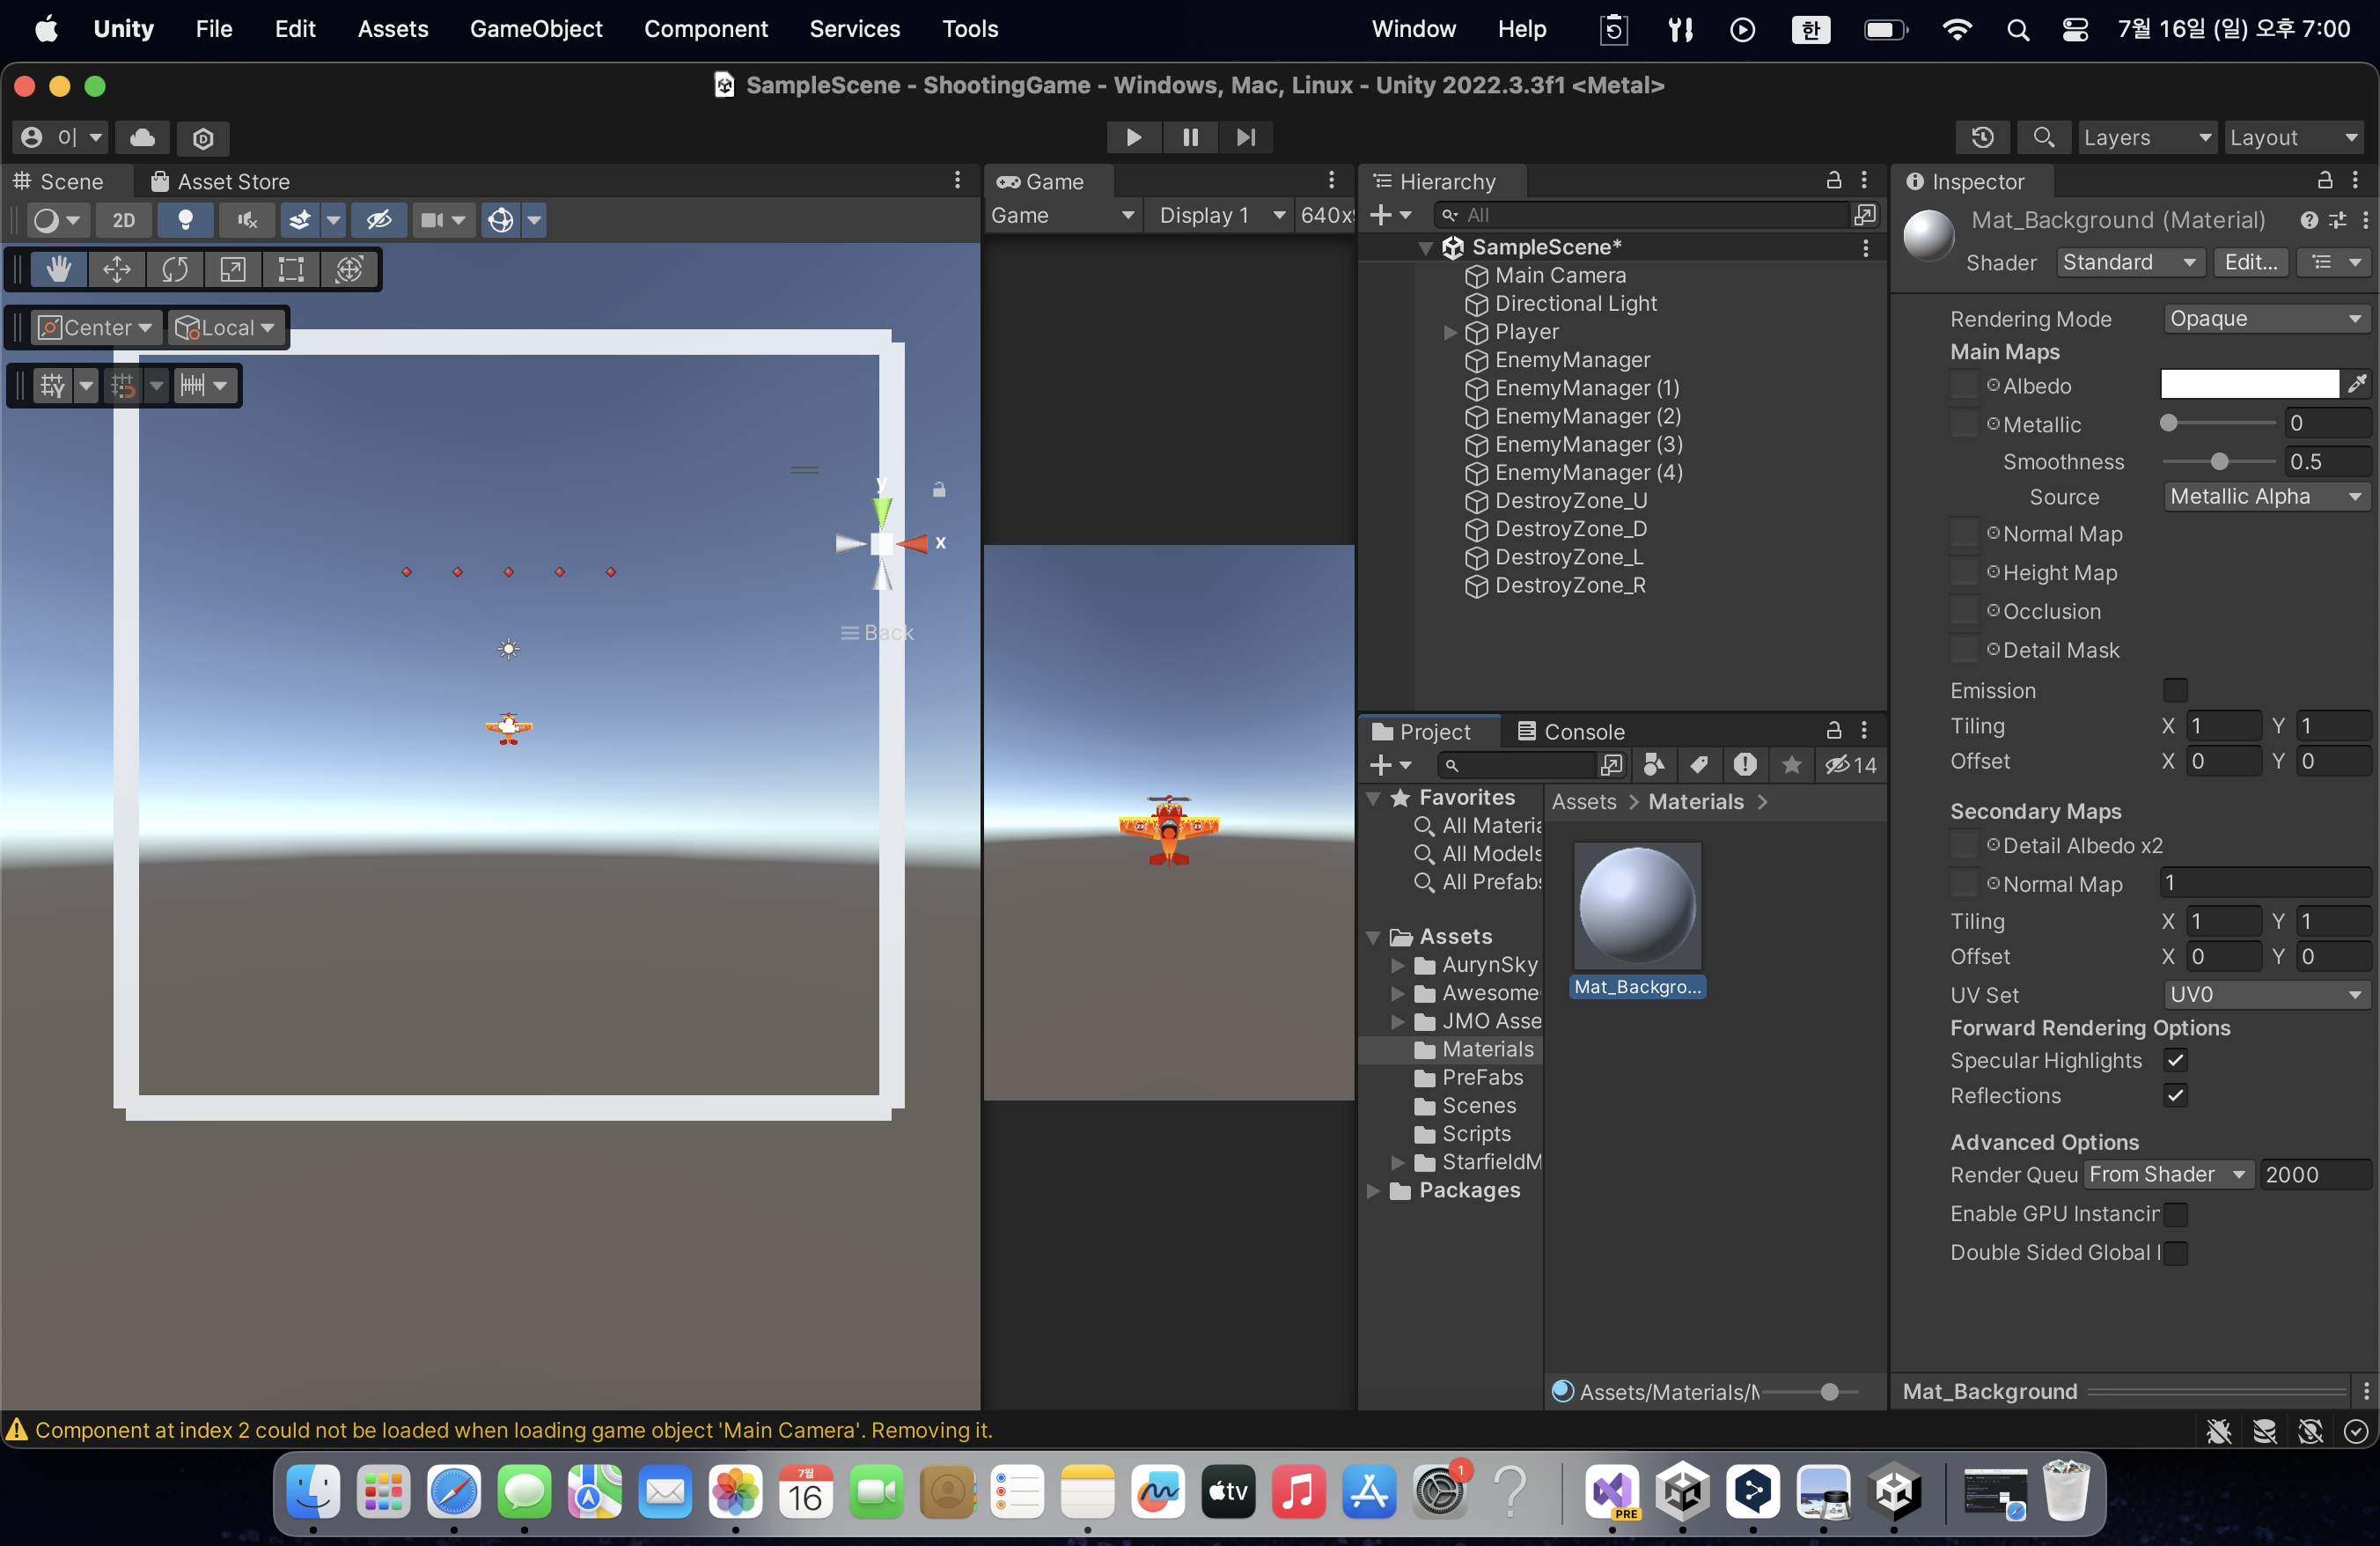Click the shader Edit... button
2380x1546 pixels.
pos(2250,263)
